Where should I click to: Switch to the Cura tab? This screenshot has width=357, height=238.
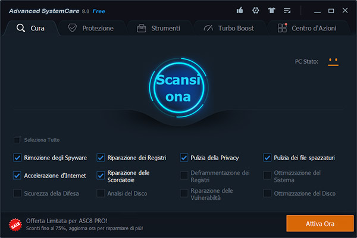pyautogui.click(x=30, y=28)
